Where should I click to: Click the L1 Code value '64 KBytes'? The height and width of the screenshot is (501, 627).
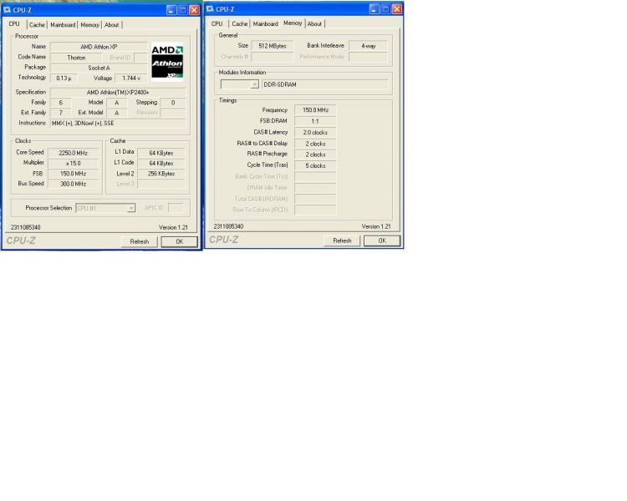(161, 164)
